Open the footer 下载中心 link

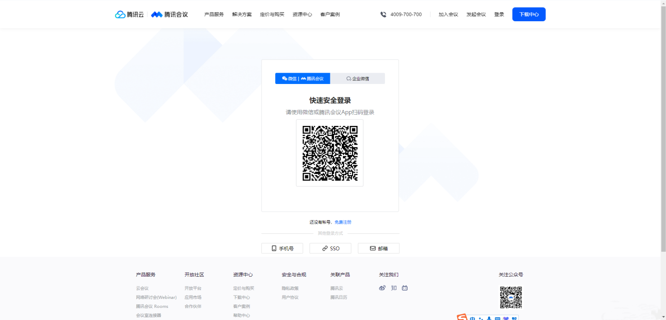(242, 297)
